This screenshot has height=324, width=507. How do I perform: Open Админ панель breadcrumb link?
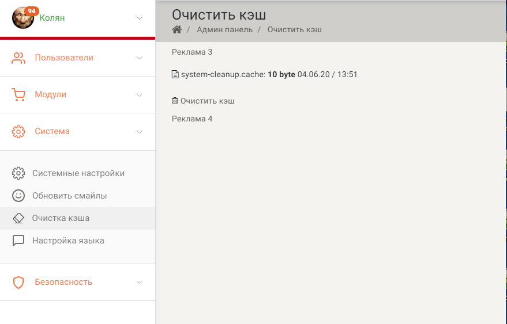(x=225, y=30)
